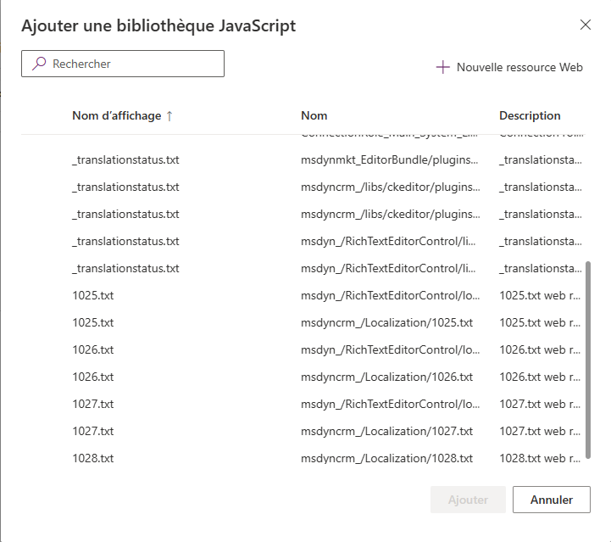Click the vertical scrollbar thumb of the list
The width and height of the screenshot is (611, 542).
click(x=588, y=360)
